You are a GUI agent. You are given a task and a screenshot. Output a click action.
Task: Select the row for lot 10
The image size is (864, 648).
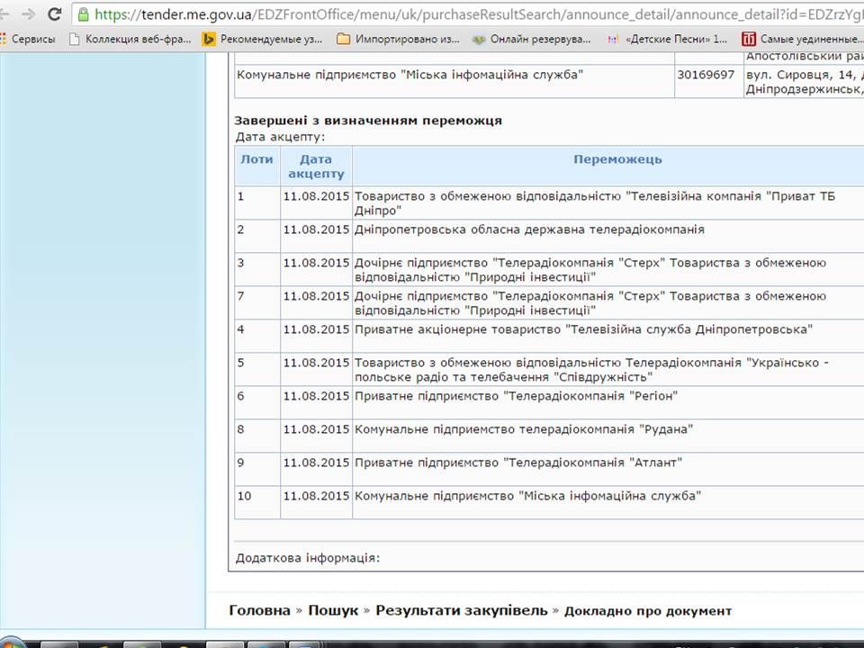450,496
